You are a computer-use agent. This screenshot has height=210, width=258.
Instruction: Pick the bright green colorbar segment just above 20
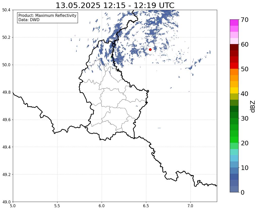234,140
